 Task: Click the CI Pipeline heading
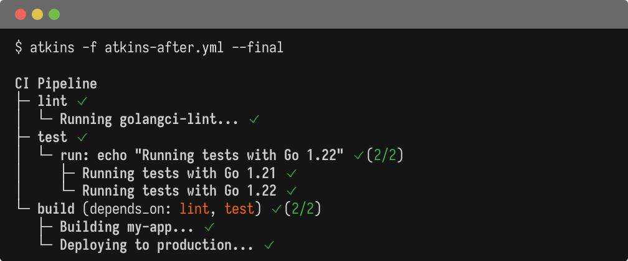tap(56, 83)
